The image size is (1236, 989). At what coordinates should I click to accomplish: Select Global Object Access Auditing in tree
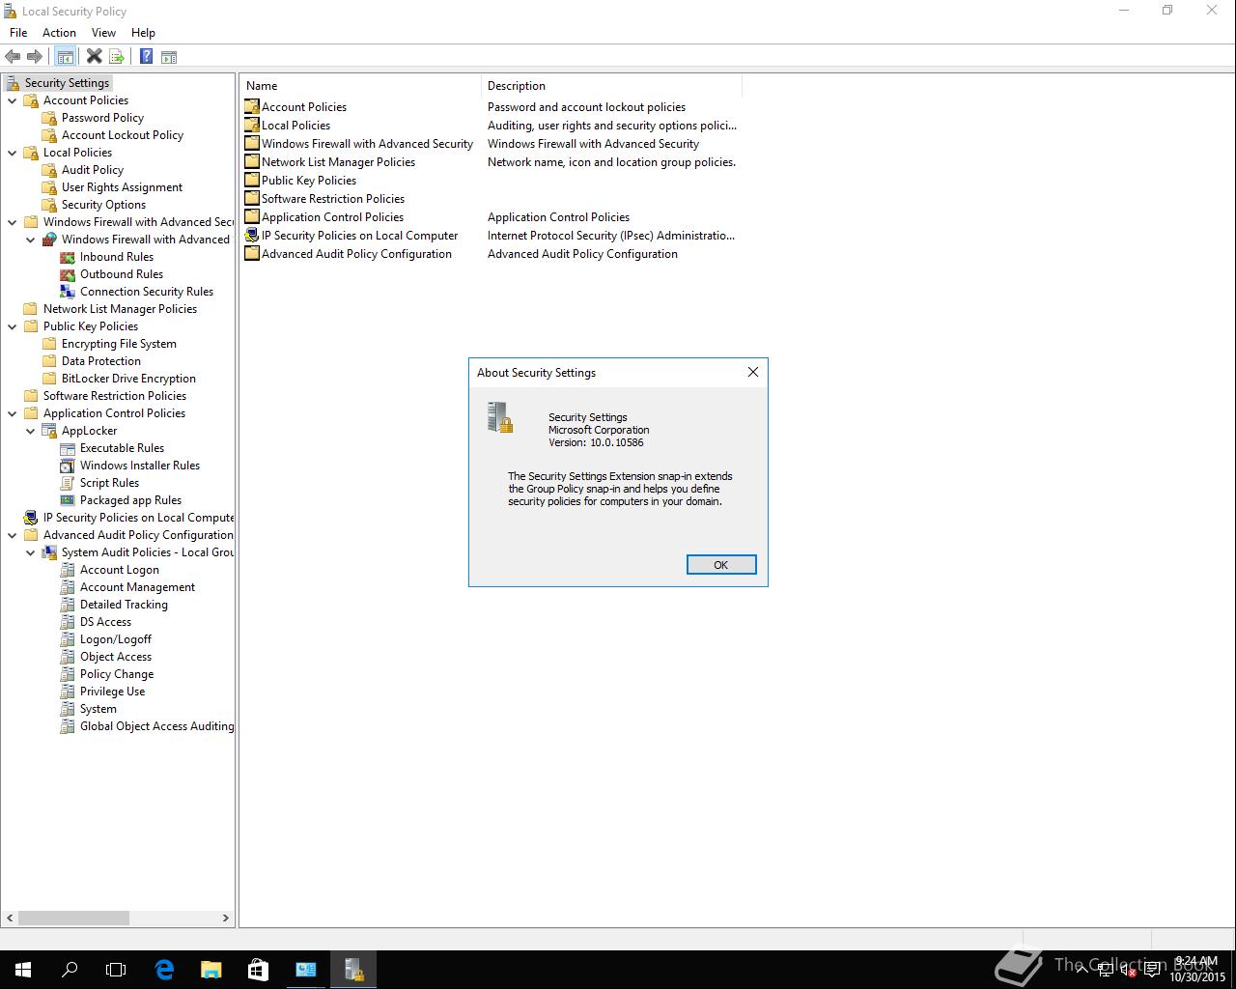156,726
